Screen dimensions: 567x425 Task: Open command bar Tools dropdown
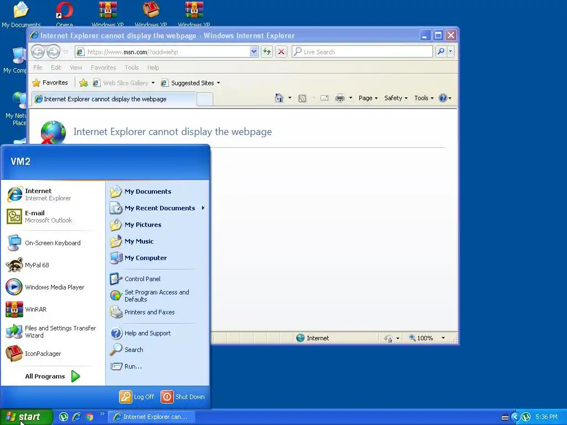tap(424, 98)
